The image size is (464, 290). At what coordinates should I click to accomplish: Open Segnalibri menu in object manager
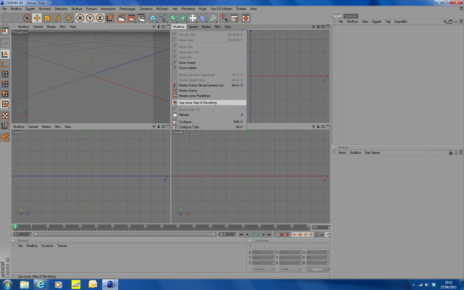[400, 22]
